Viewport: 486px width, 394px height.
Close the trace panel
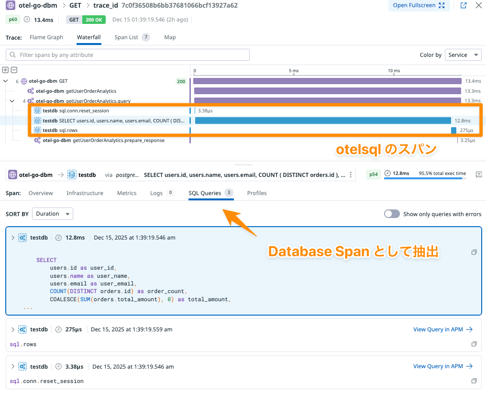point(478,5)
